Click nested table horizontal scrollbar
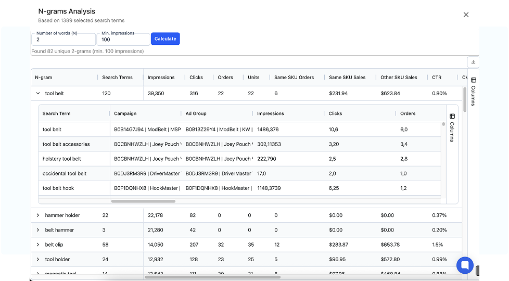This screenshot has height=281, width=509. coord(143,201)
